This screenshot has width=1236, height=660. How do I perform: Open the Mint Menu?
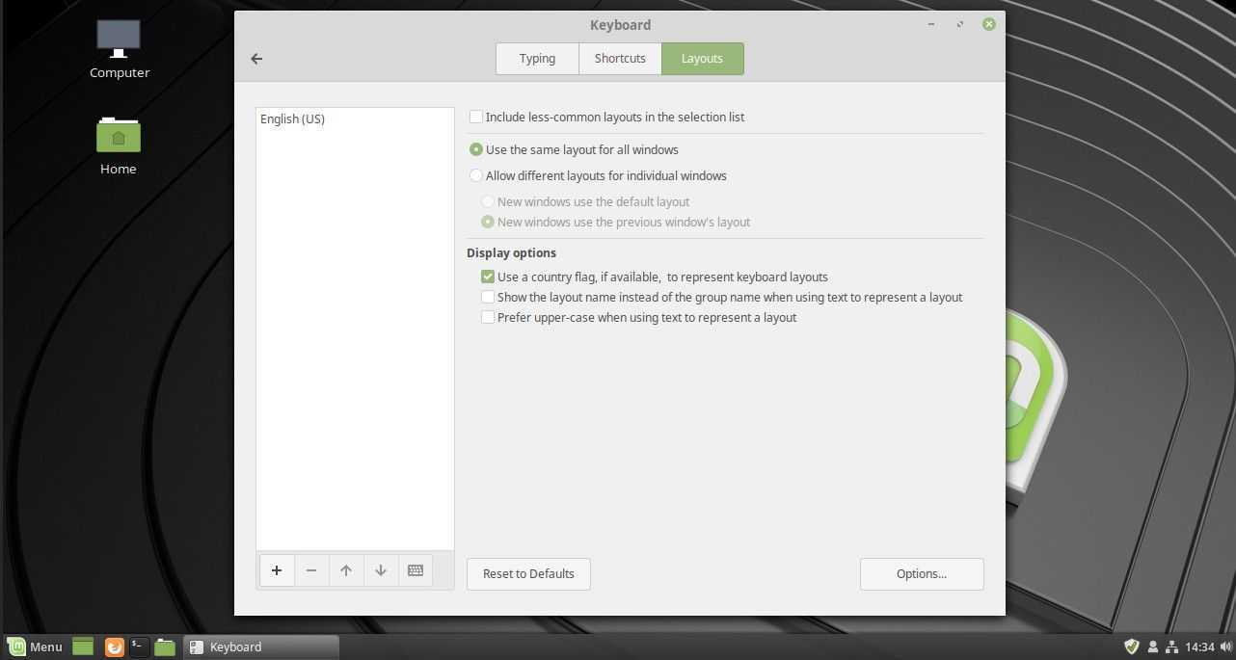coord(36,647)
